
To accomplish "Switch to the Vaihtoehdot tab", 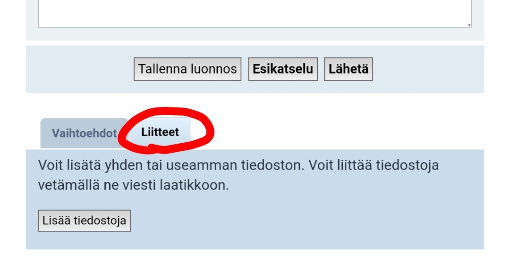I will pyautogui.click(x=84, y=133).
